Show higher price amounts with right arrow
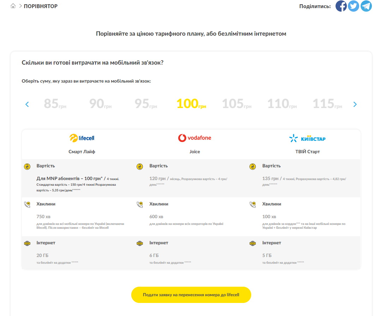The height and width of the screenshot is (316, 386). 355,104
